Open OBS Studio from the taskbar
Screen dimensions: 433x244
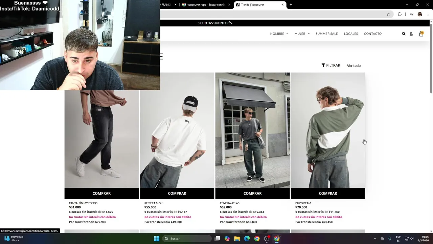point(267,239)
